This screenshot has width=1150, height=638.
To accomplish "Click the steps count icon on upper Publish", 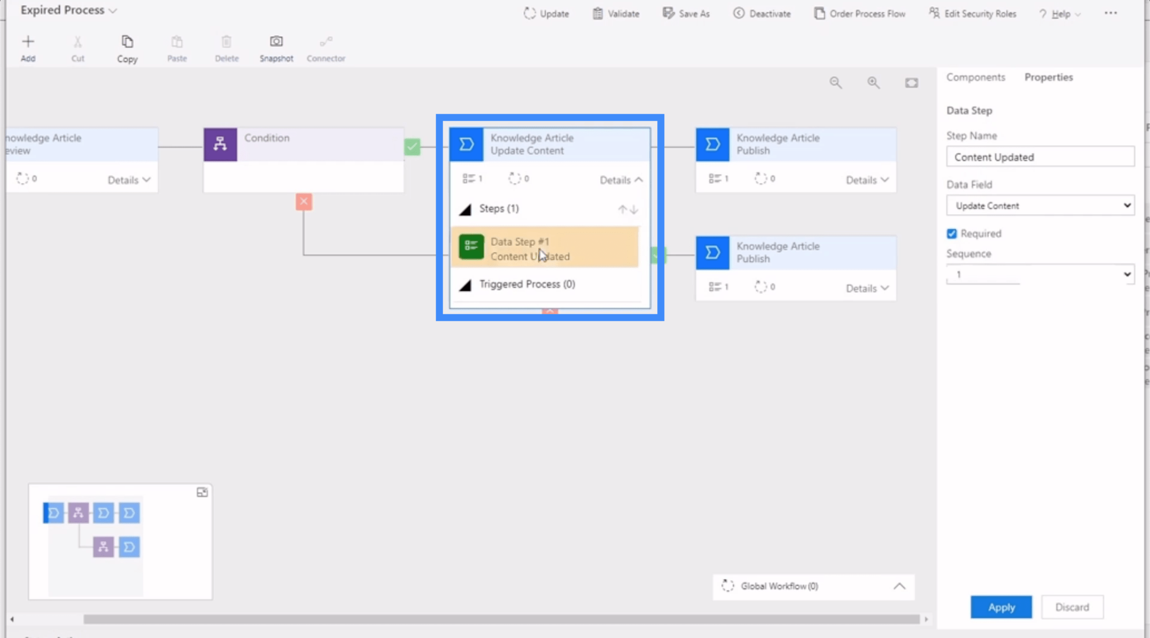I will [x=715, y=179].
